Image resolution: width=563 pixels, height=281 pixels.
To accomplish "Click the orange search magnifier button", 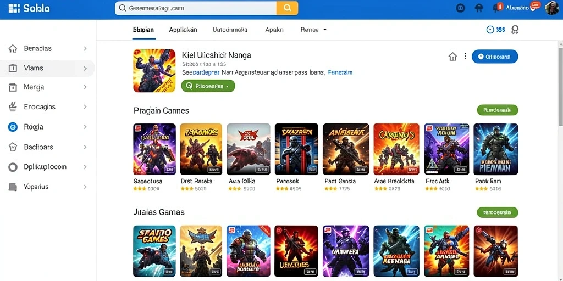I will 287,8.
